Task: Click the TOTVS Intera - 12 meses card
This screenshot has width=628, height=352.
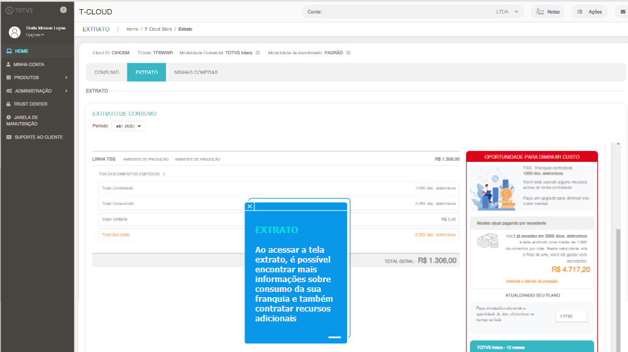Action: click(531, 346)
